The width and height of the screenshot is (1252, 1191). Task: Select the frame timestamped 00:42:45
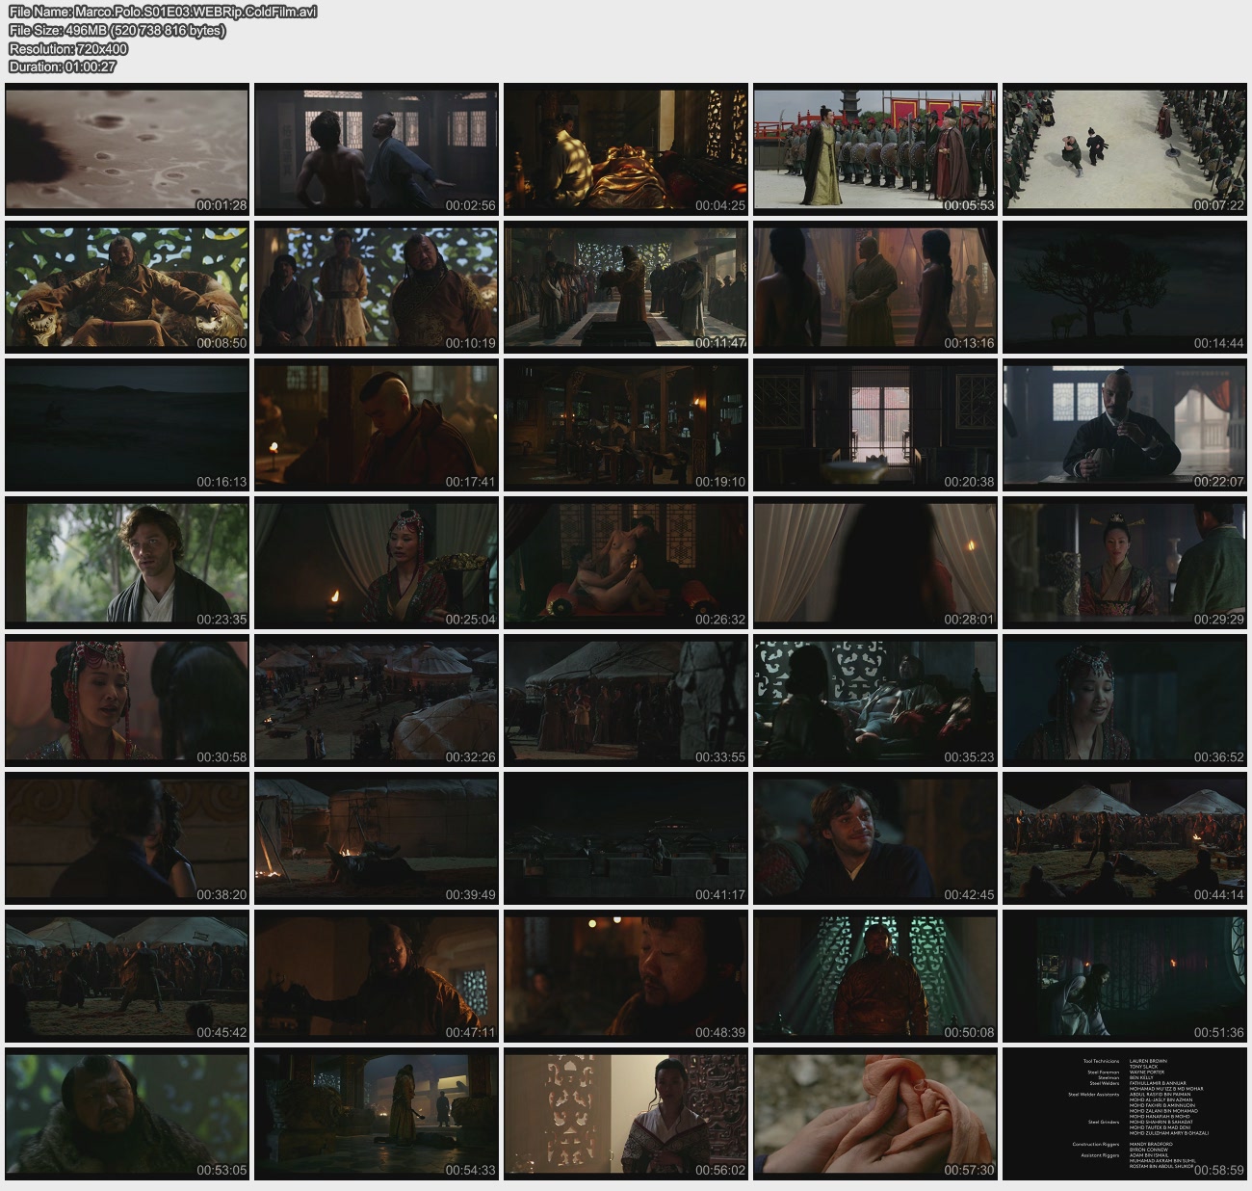point(874,838)
